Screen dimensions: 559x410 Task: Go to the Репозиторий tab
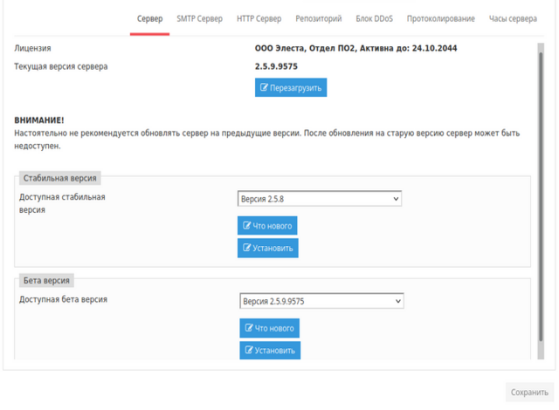(319, 18)
